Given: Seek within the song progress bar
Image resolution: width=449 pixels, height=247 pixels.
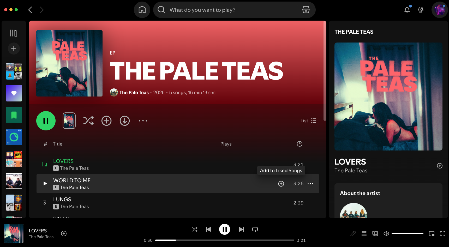Looking at the screenshot, I should click(225, 240).
